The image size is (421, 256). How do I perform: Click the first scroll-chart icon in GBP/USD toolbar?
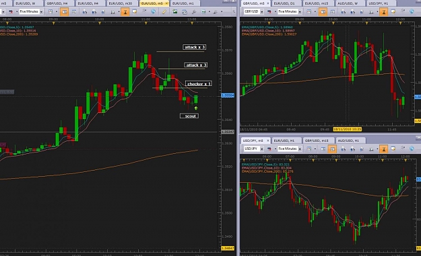coord(343,11)
